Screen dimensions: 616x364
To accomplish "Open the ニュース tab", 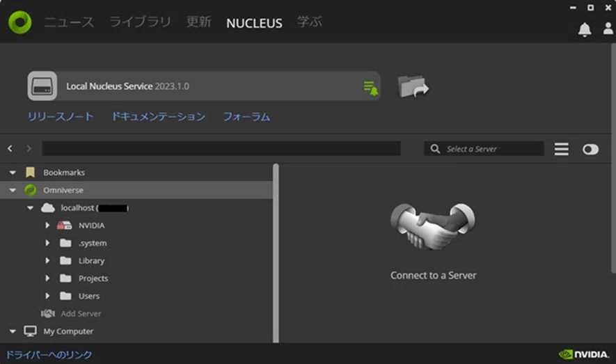I will (x=69, y=22).
